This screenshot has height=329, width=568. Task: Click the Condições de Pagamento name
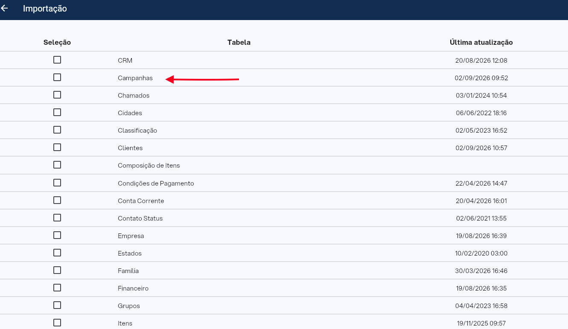[x=156, y=183]
